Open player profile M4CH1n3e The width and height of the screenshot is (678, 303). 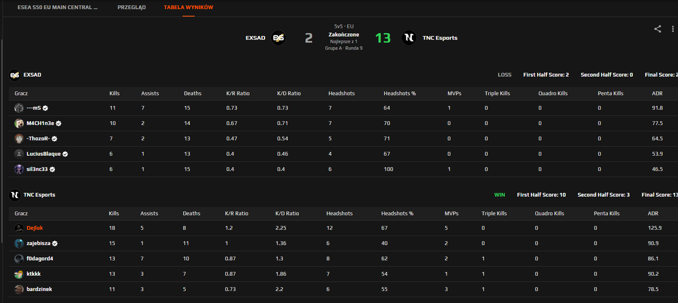[x=40, y=123]
